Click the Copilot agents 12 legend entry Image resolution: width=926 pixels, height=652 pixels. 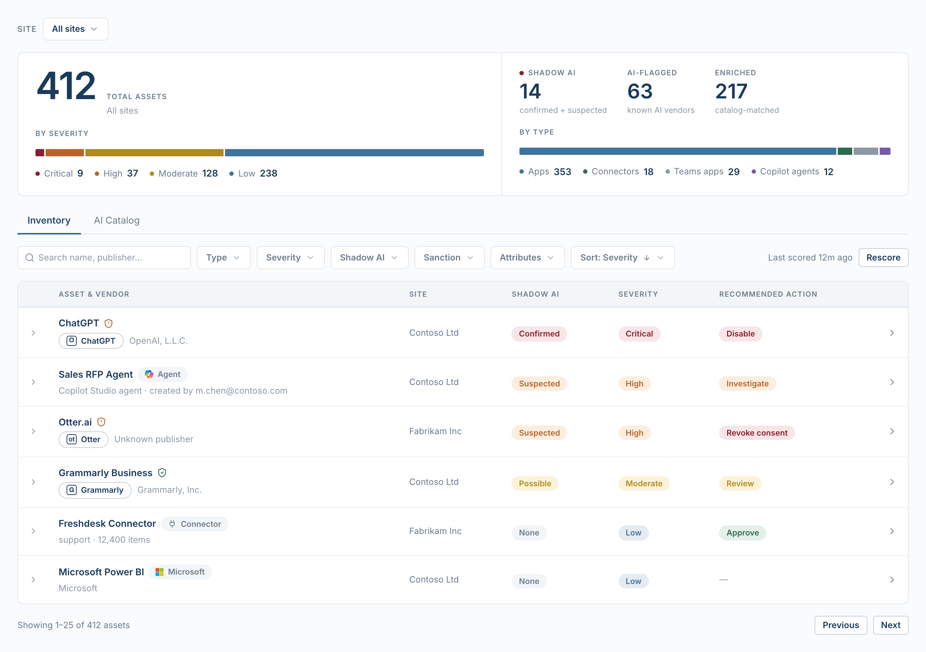tap(793, 172)
